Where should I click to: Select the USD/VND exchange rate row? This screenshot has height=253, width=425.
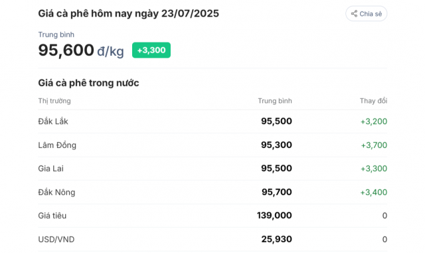(x=212, y=239)
